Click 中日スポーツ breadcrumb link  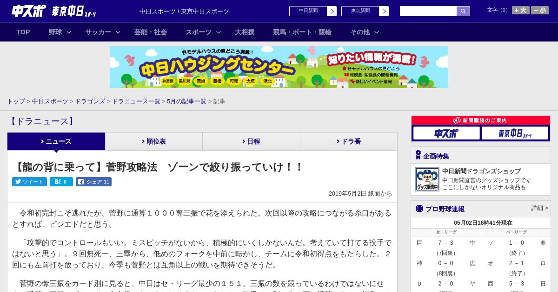click(50, 102)
